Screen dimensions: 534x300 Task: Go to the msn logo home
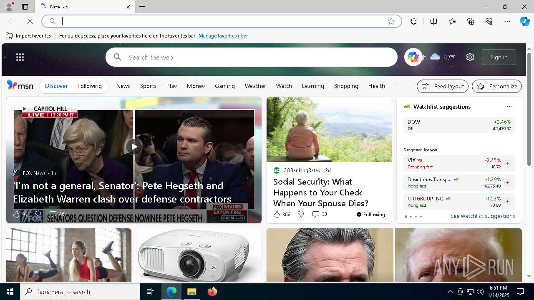20,85
